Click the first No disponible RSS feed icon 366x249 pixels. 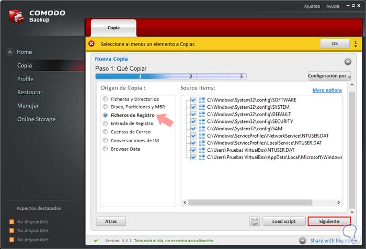[12, 222]
